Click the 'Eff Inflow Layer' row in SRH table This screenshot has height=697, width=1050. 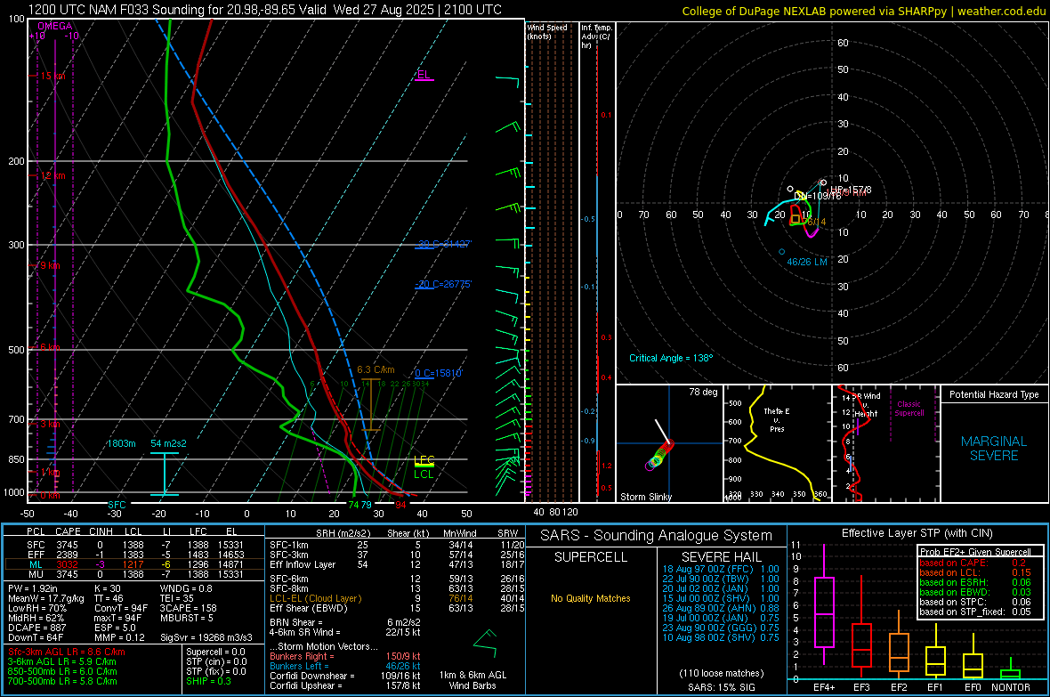click(x=397, y=564)
